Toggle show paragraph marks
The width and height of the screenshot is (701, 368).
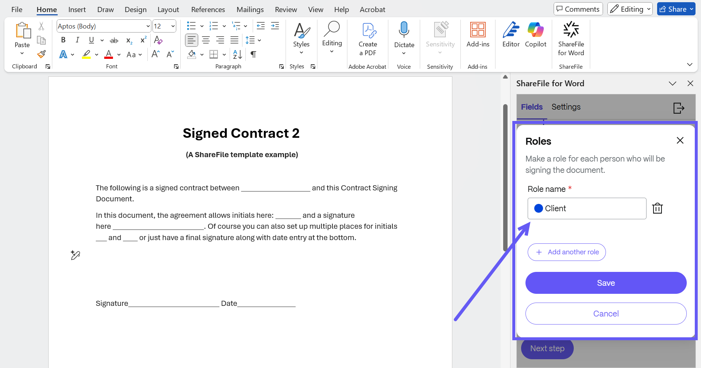(253, 54)
